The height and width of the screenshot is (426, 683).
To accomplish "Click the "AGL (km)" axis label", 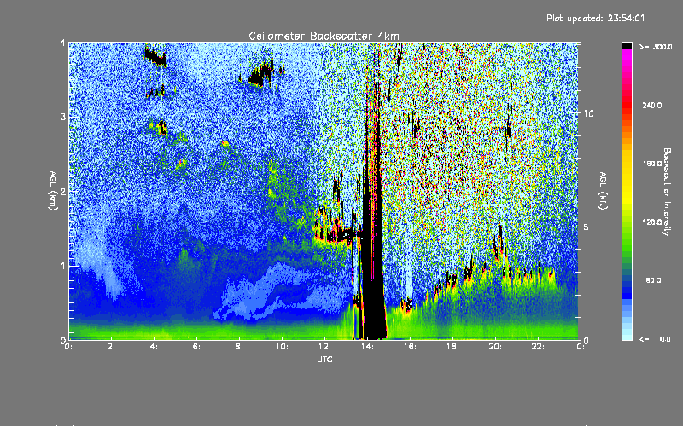I will [x=54, y=191].
